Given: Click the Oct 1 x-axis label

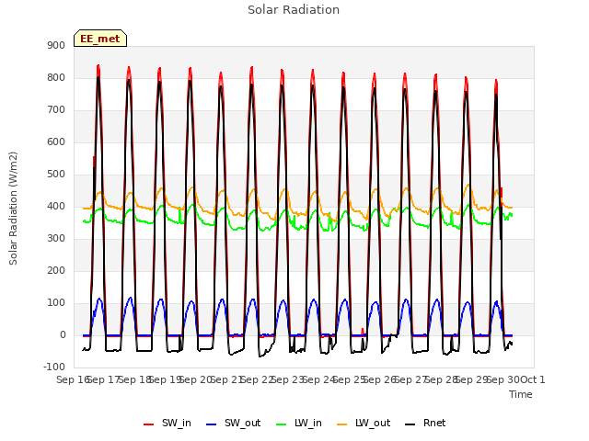Looking at the screenshot, I should coord(533,379).
